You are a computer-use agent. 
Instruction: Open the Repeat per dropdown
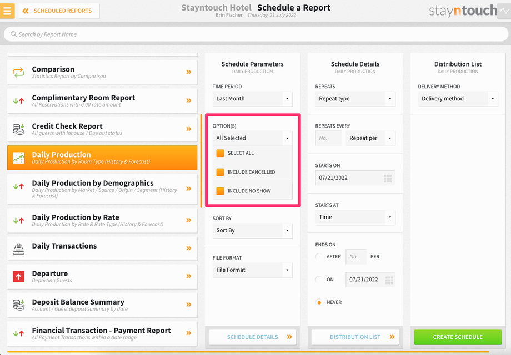point(370,138)
